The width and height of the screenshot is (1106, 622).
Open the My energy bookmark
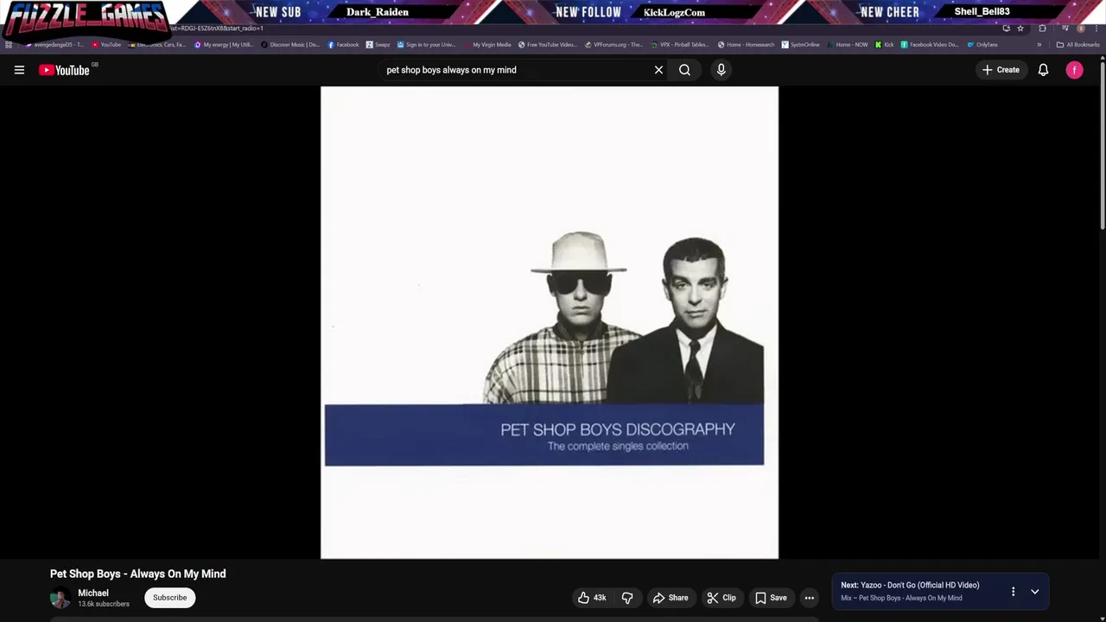click(x=224, y=45)
